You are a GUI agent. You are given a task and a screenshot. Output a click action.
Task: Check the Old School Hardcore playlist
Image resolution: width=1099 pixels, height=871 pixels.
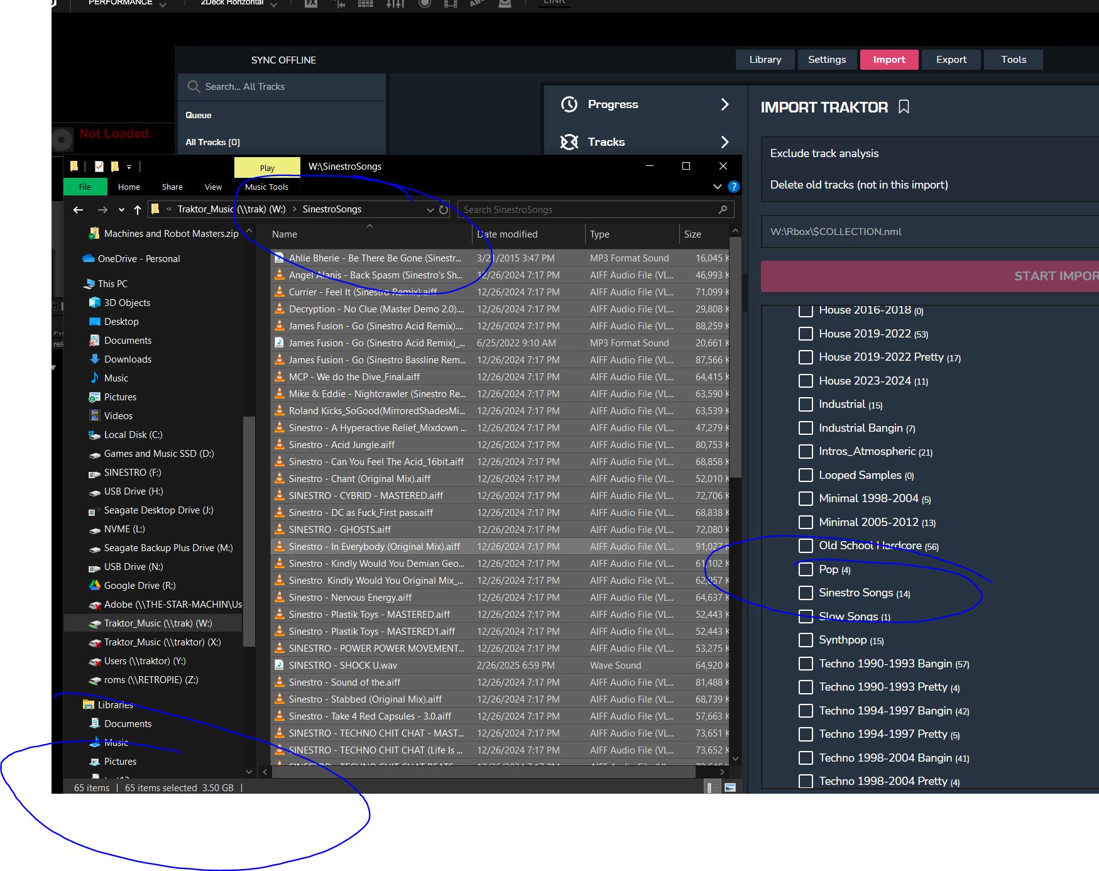(805, 545)
